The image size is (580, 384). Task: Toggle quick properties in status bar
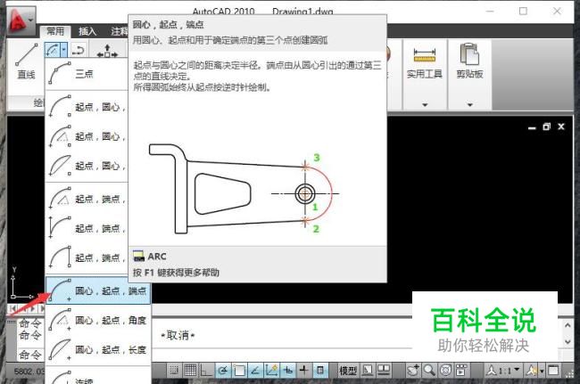click(x=320, y=370)
